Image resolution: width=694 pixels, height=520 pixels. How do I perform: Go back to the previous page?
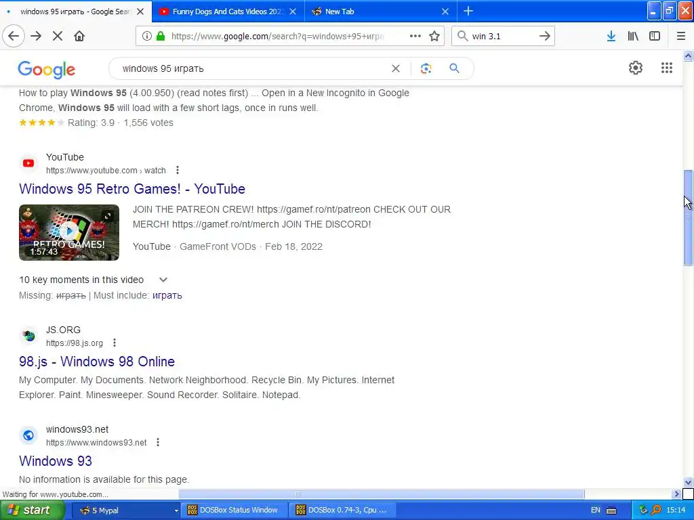[x=14, y=37]
